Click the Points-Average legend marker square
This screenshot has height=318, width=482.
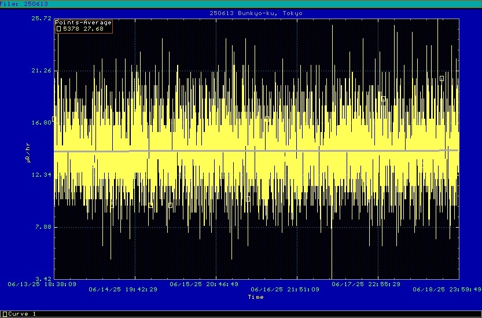(58, 28)
